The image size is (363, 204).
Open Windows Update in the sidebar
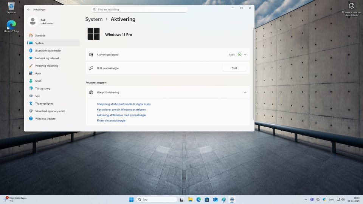pyautogui.click(x=45, y=119)
